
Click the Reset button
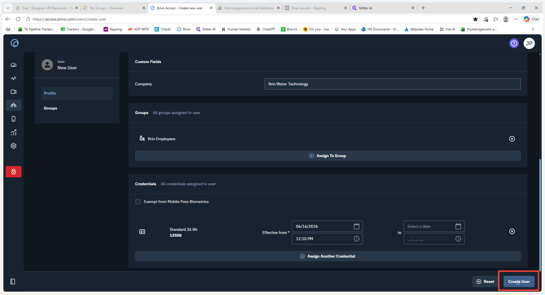coord(485,281)
